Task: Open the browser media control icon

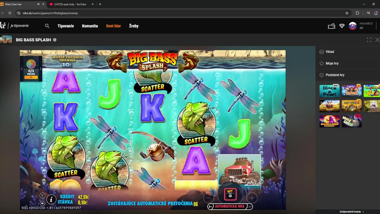Action: 368,13
